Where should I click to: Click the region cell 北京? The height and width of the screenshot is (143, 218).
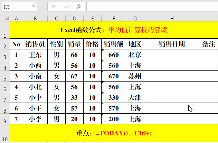point(135,55)
